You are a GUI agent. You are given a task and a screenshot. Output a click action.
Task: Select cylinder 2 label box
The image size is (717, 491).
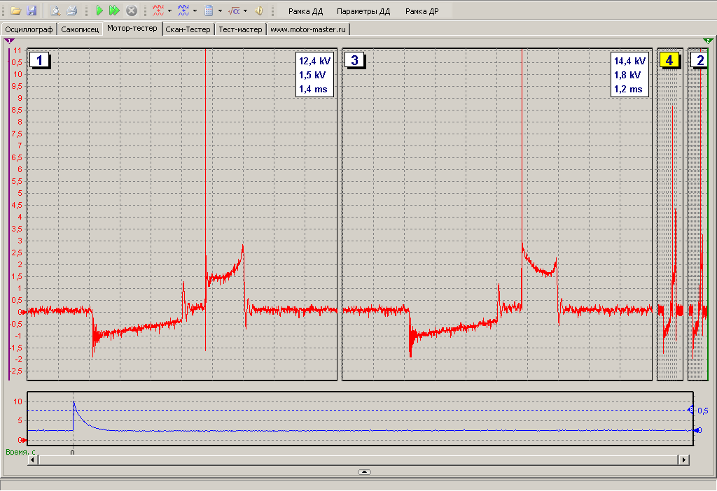pos(699,60)
